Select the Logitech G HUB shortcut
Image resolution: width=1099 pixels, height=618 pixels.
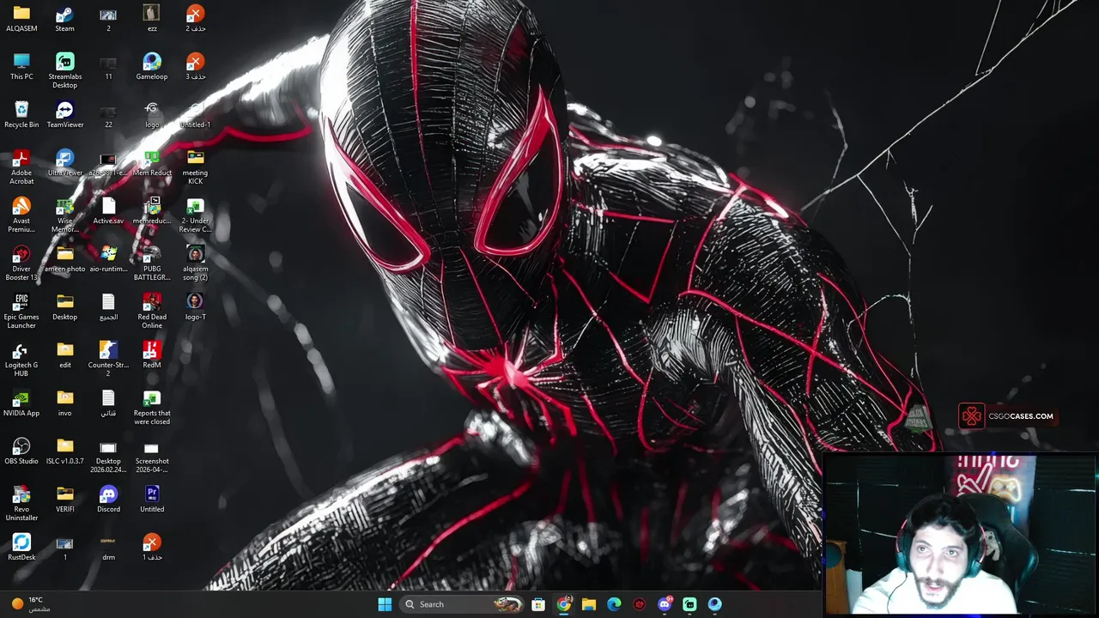pyautogui.click(x=21, y=359)
